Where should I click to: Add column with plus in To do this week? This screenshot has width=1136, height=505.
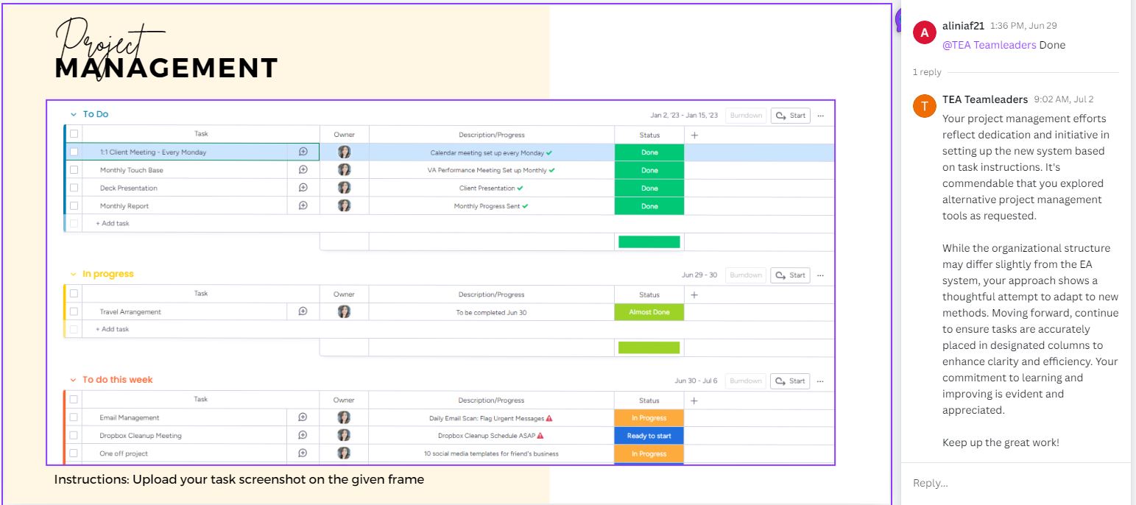694,400
